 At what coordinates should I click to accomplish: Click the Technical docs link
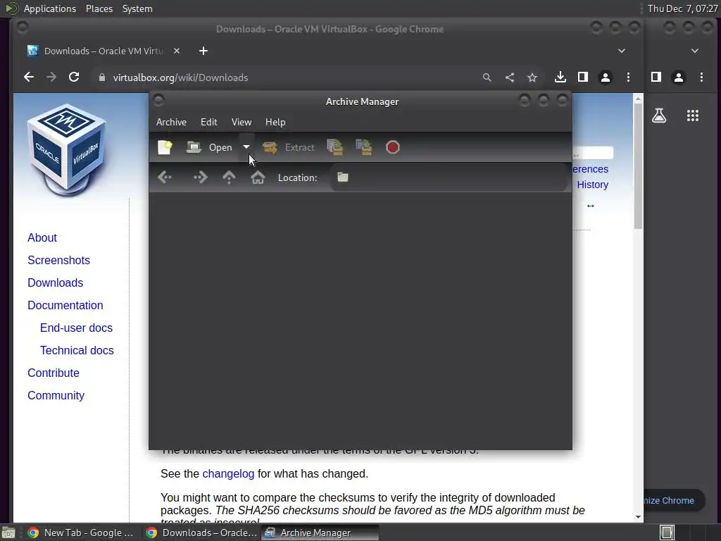77,351
